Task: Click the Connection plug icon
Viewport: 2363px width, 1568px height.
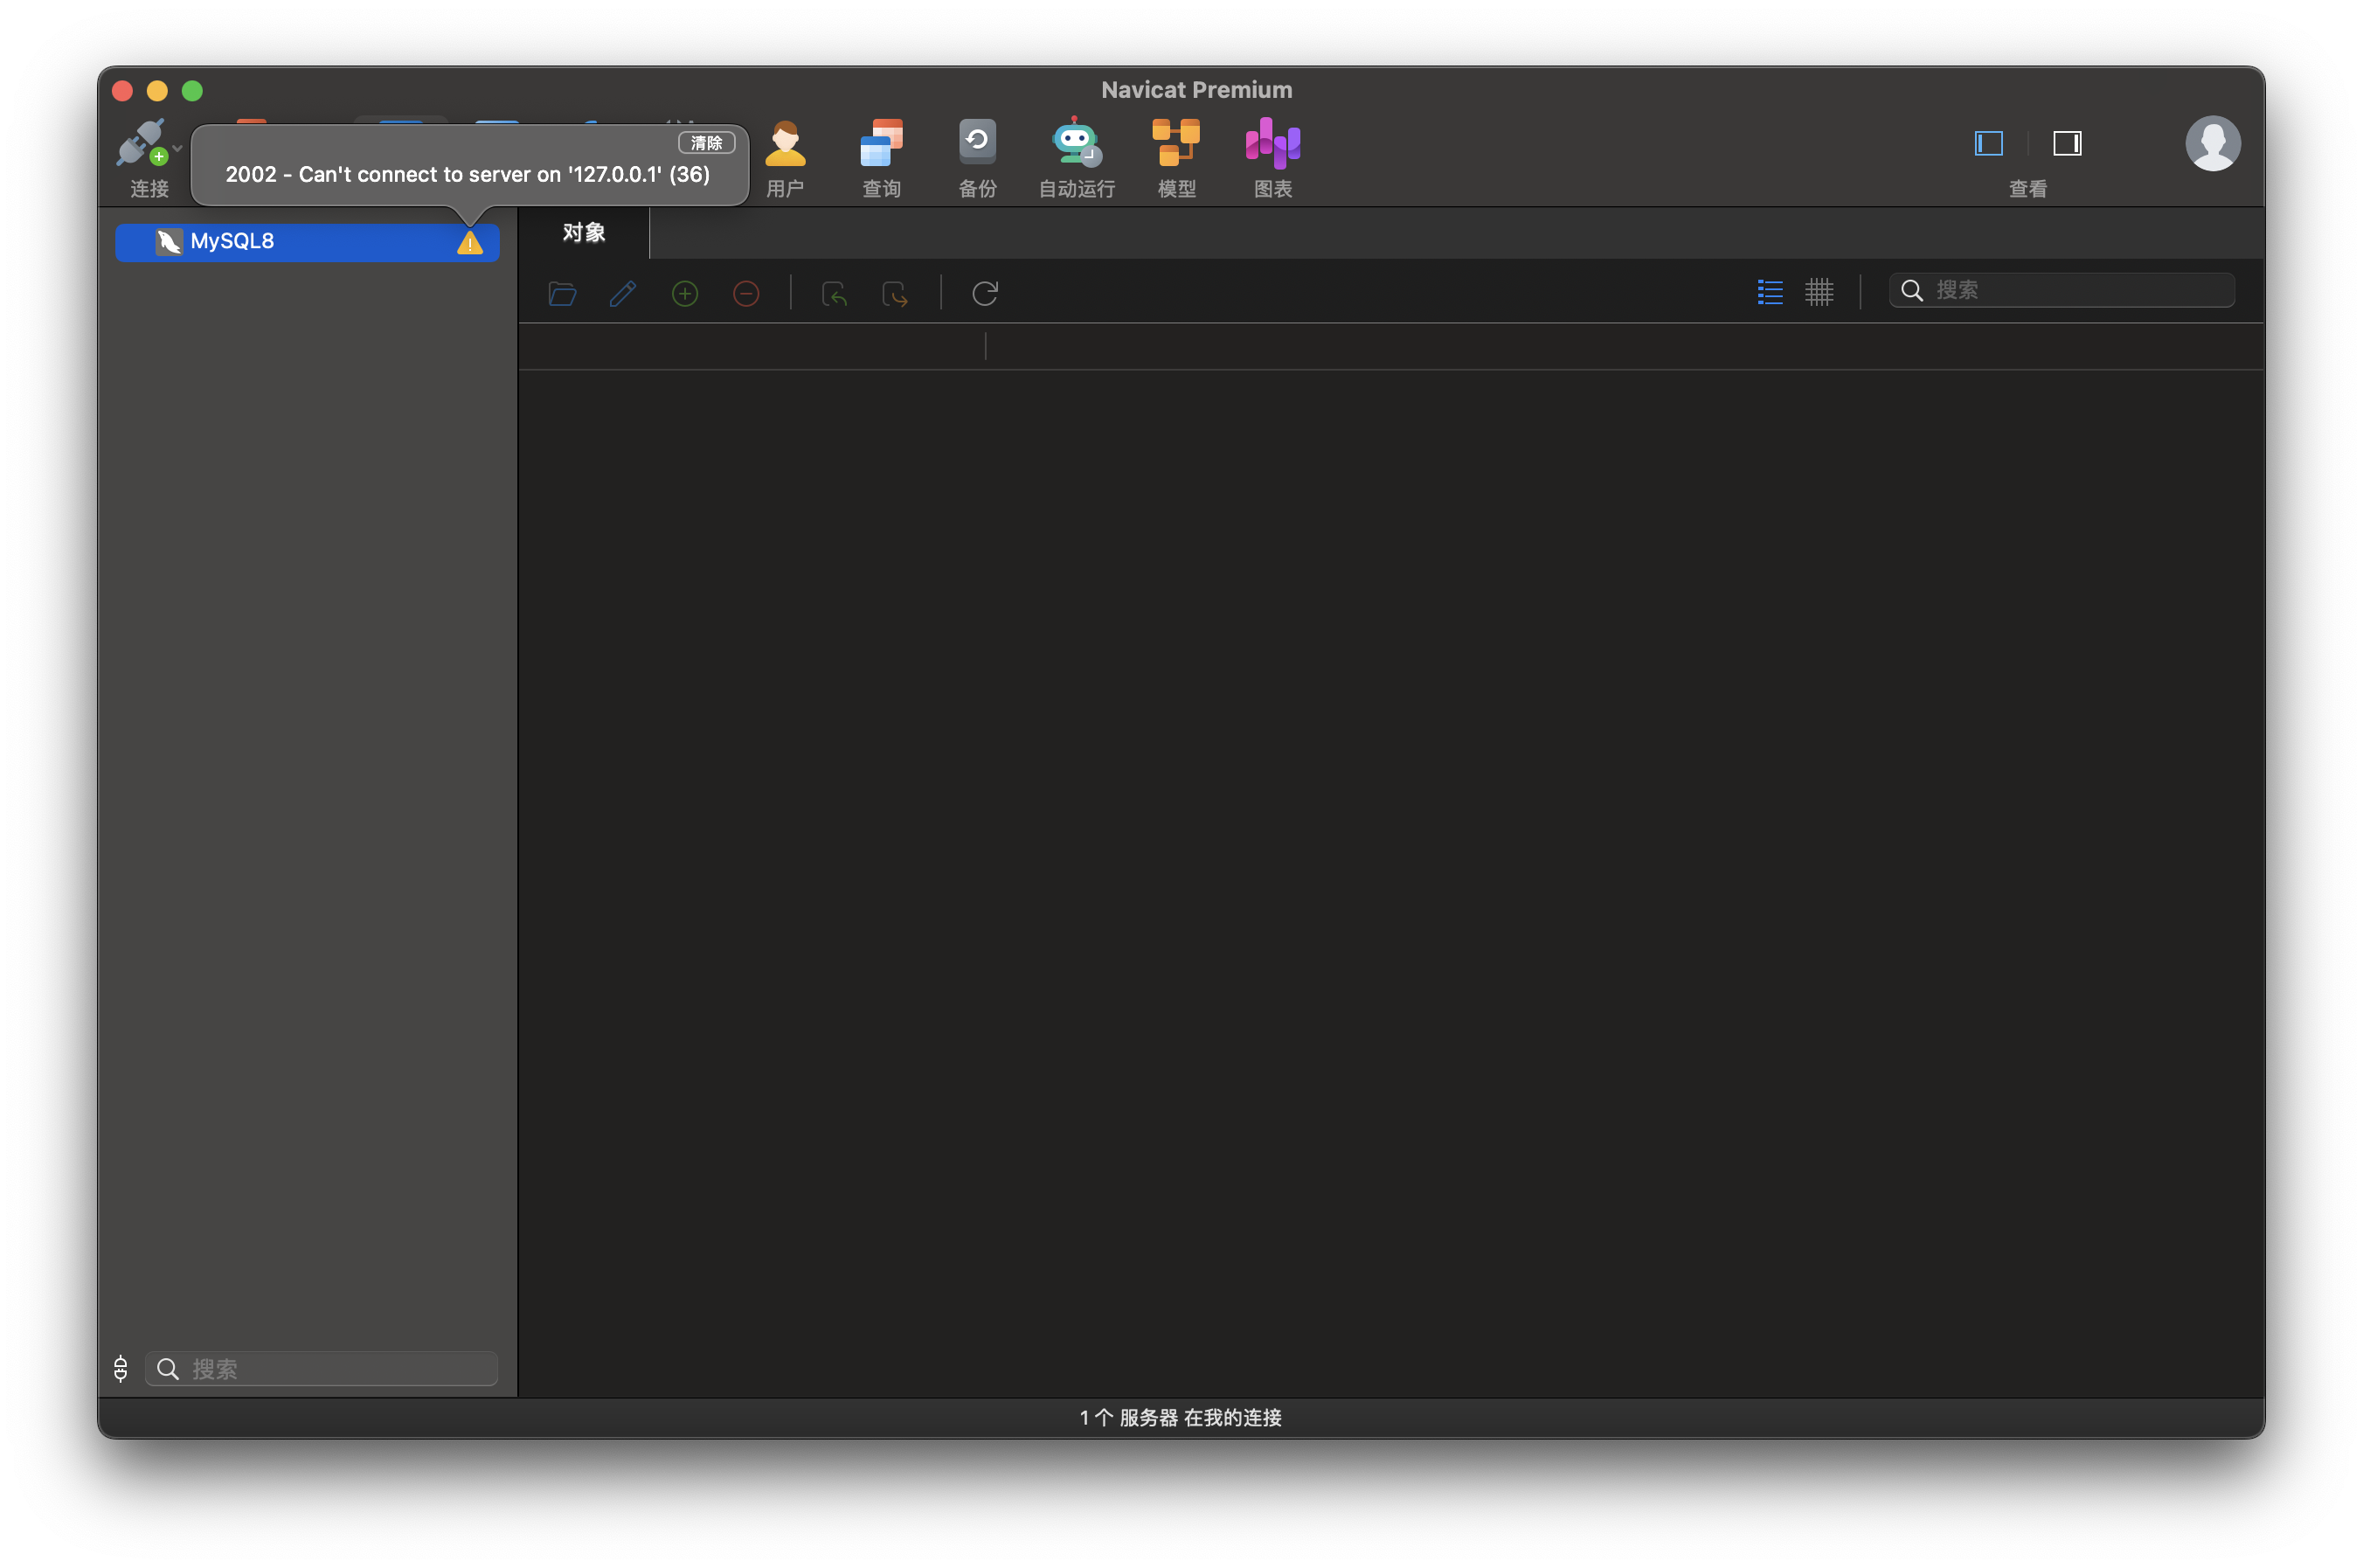Action: point(141,143)
